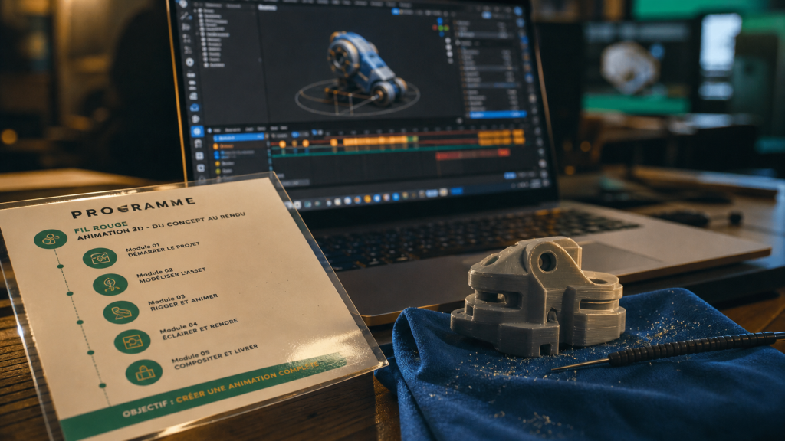Select the blue-highlighted row in the properties panel

[498, 115]
